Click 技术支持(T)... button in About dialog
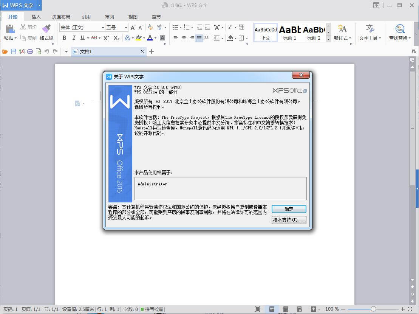The height and width of the screenshot is (314, 419). [x=289, y=220]
